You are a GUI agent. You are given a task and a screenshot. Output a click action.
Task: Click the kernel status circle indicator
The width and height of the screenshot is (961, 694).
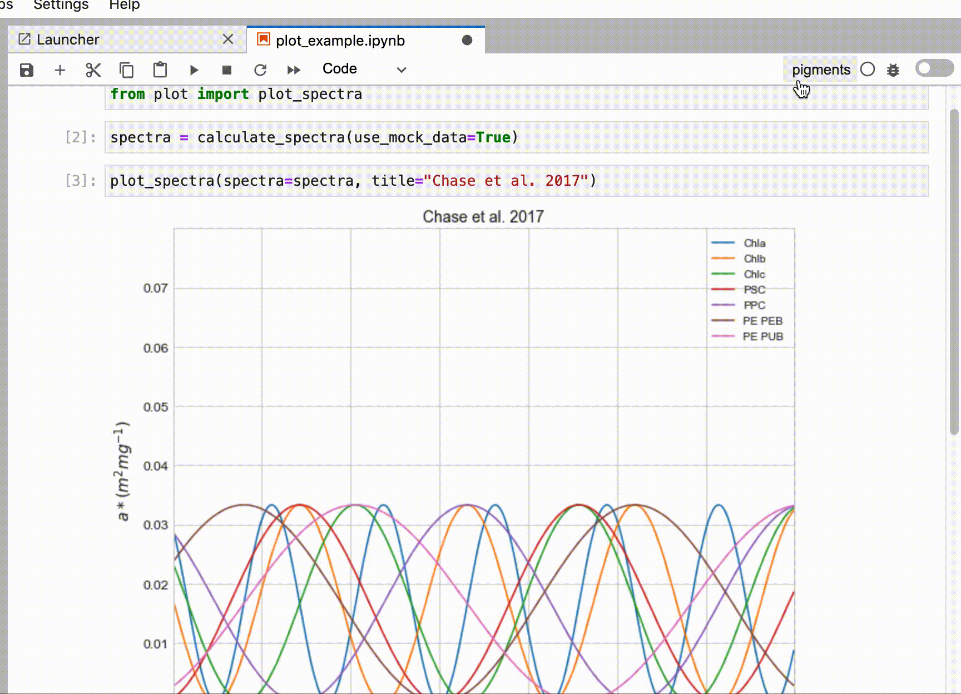868,70
